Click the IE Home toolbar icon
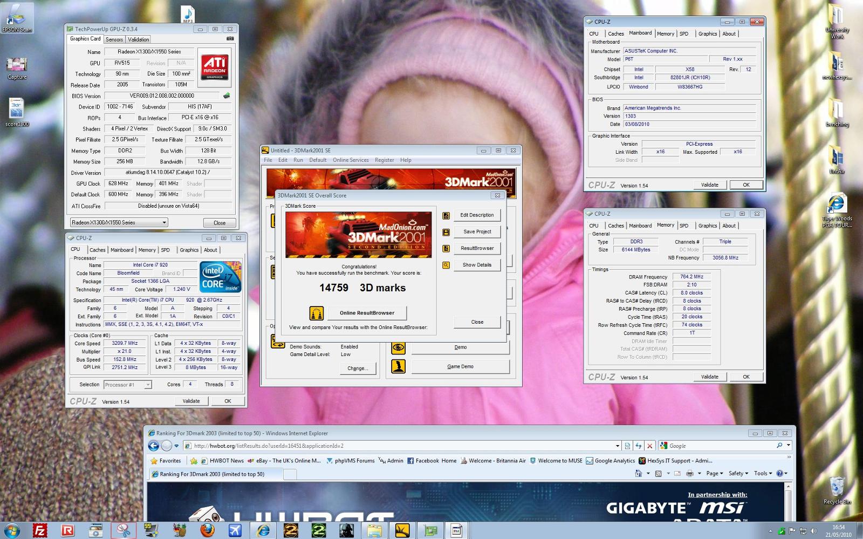863x539 pixels. (x=639, y=473)
